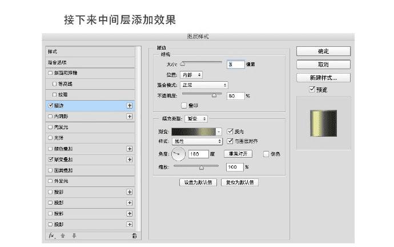
Task: Select the 样式 entry at the list top
Action: 90,51
